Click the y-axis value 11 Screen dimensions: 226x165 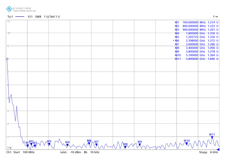click(x=9, y=22)
